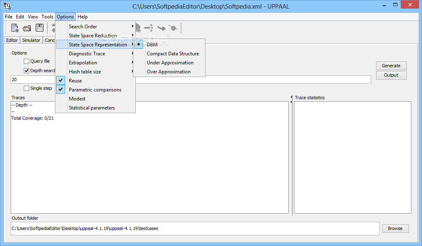Switch to the partially hidden Conc tab
Viewport: 422px width, 246px height.
point(49,40)
